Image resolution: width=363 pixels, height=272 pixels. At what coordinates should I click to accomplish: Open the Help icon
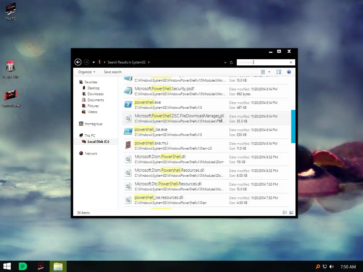(289, 72)
